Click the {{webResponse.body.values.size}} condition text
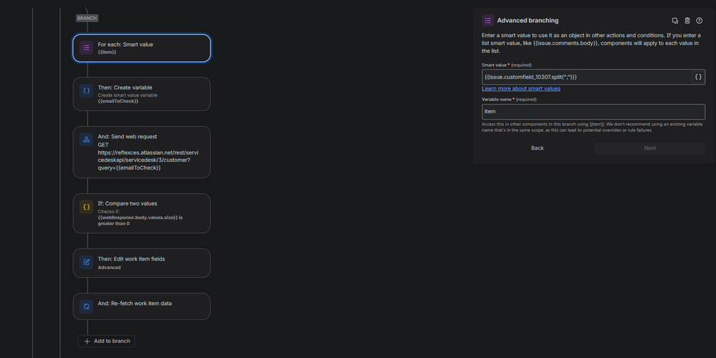716x358 pixels. coord(138,218)
